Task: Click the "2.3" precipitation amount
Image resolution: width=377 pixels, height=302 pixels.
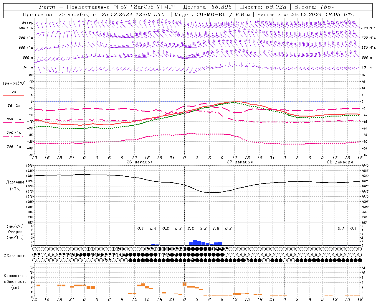Action: coord(203,228)
